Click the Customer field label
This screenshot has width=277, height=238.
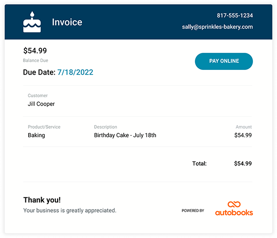coord(37,96)
